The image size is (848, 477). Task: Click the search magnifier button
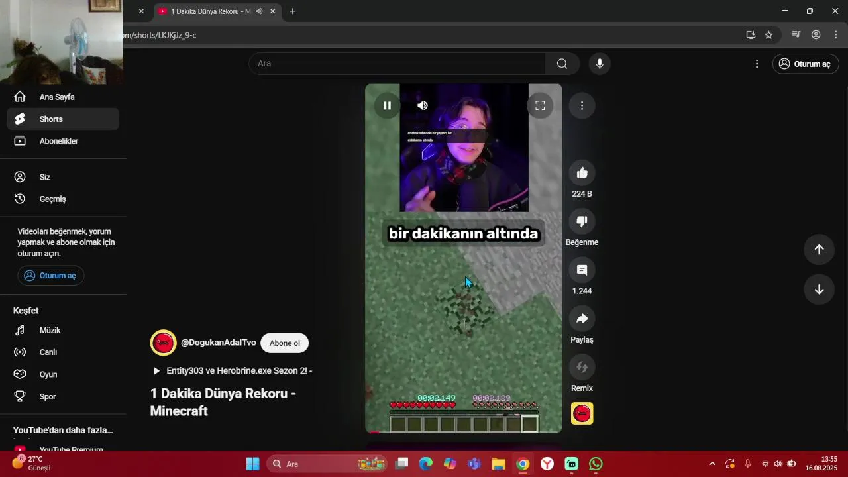pos(562,64)
